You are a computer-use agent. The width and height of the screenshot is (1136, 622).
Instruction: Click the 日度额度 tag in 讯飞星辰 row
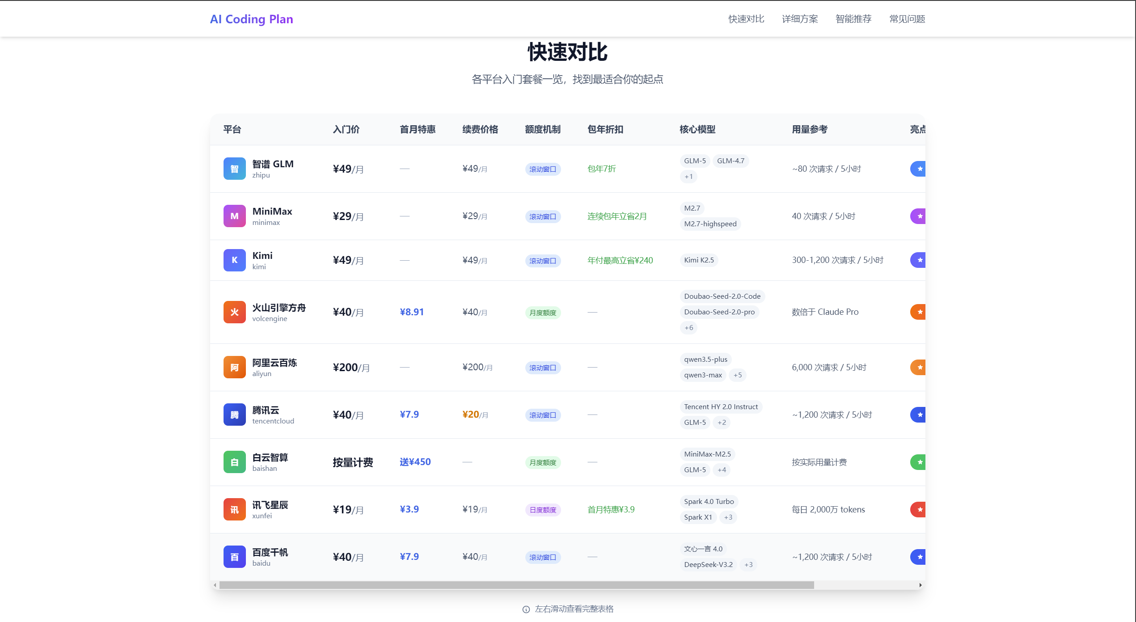[x=543, y=510]
